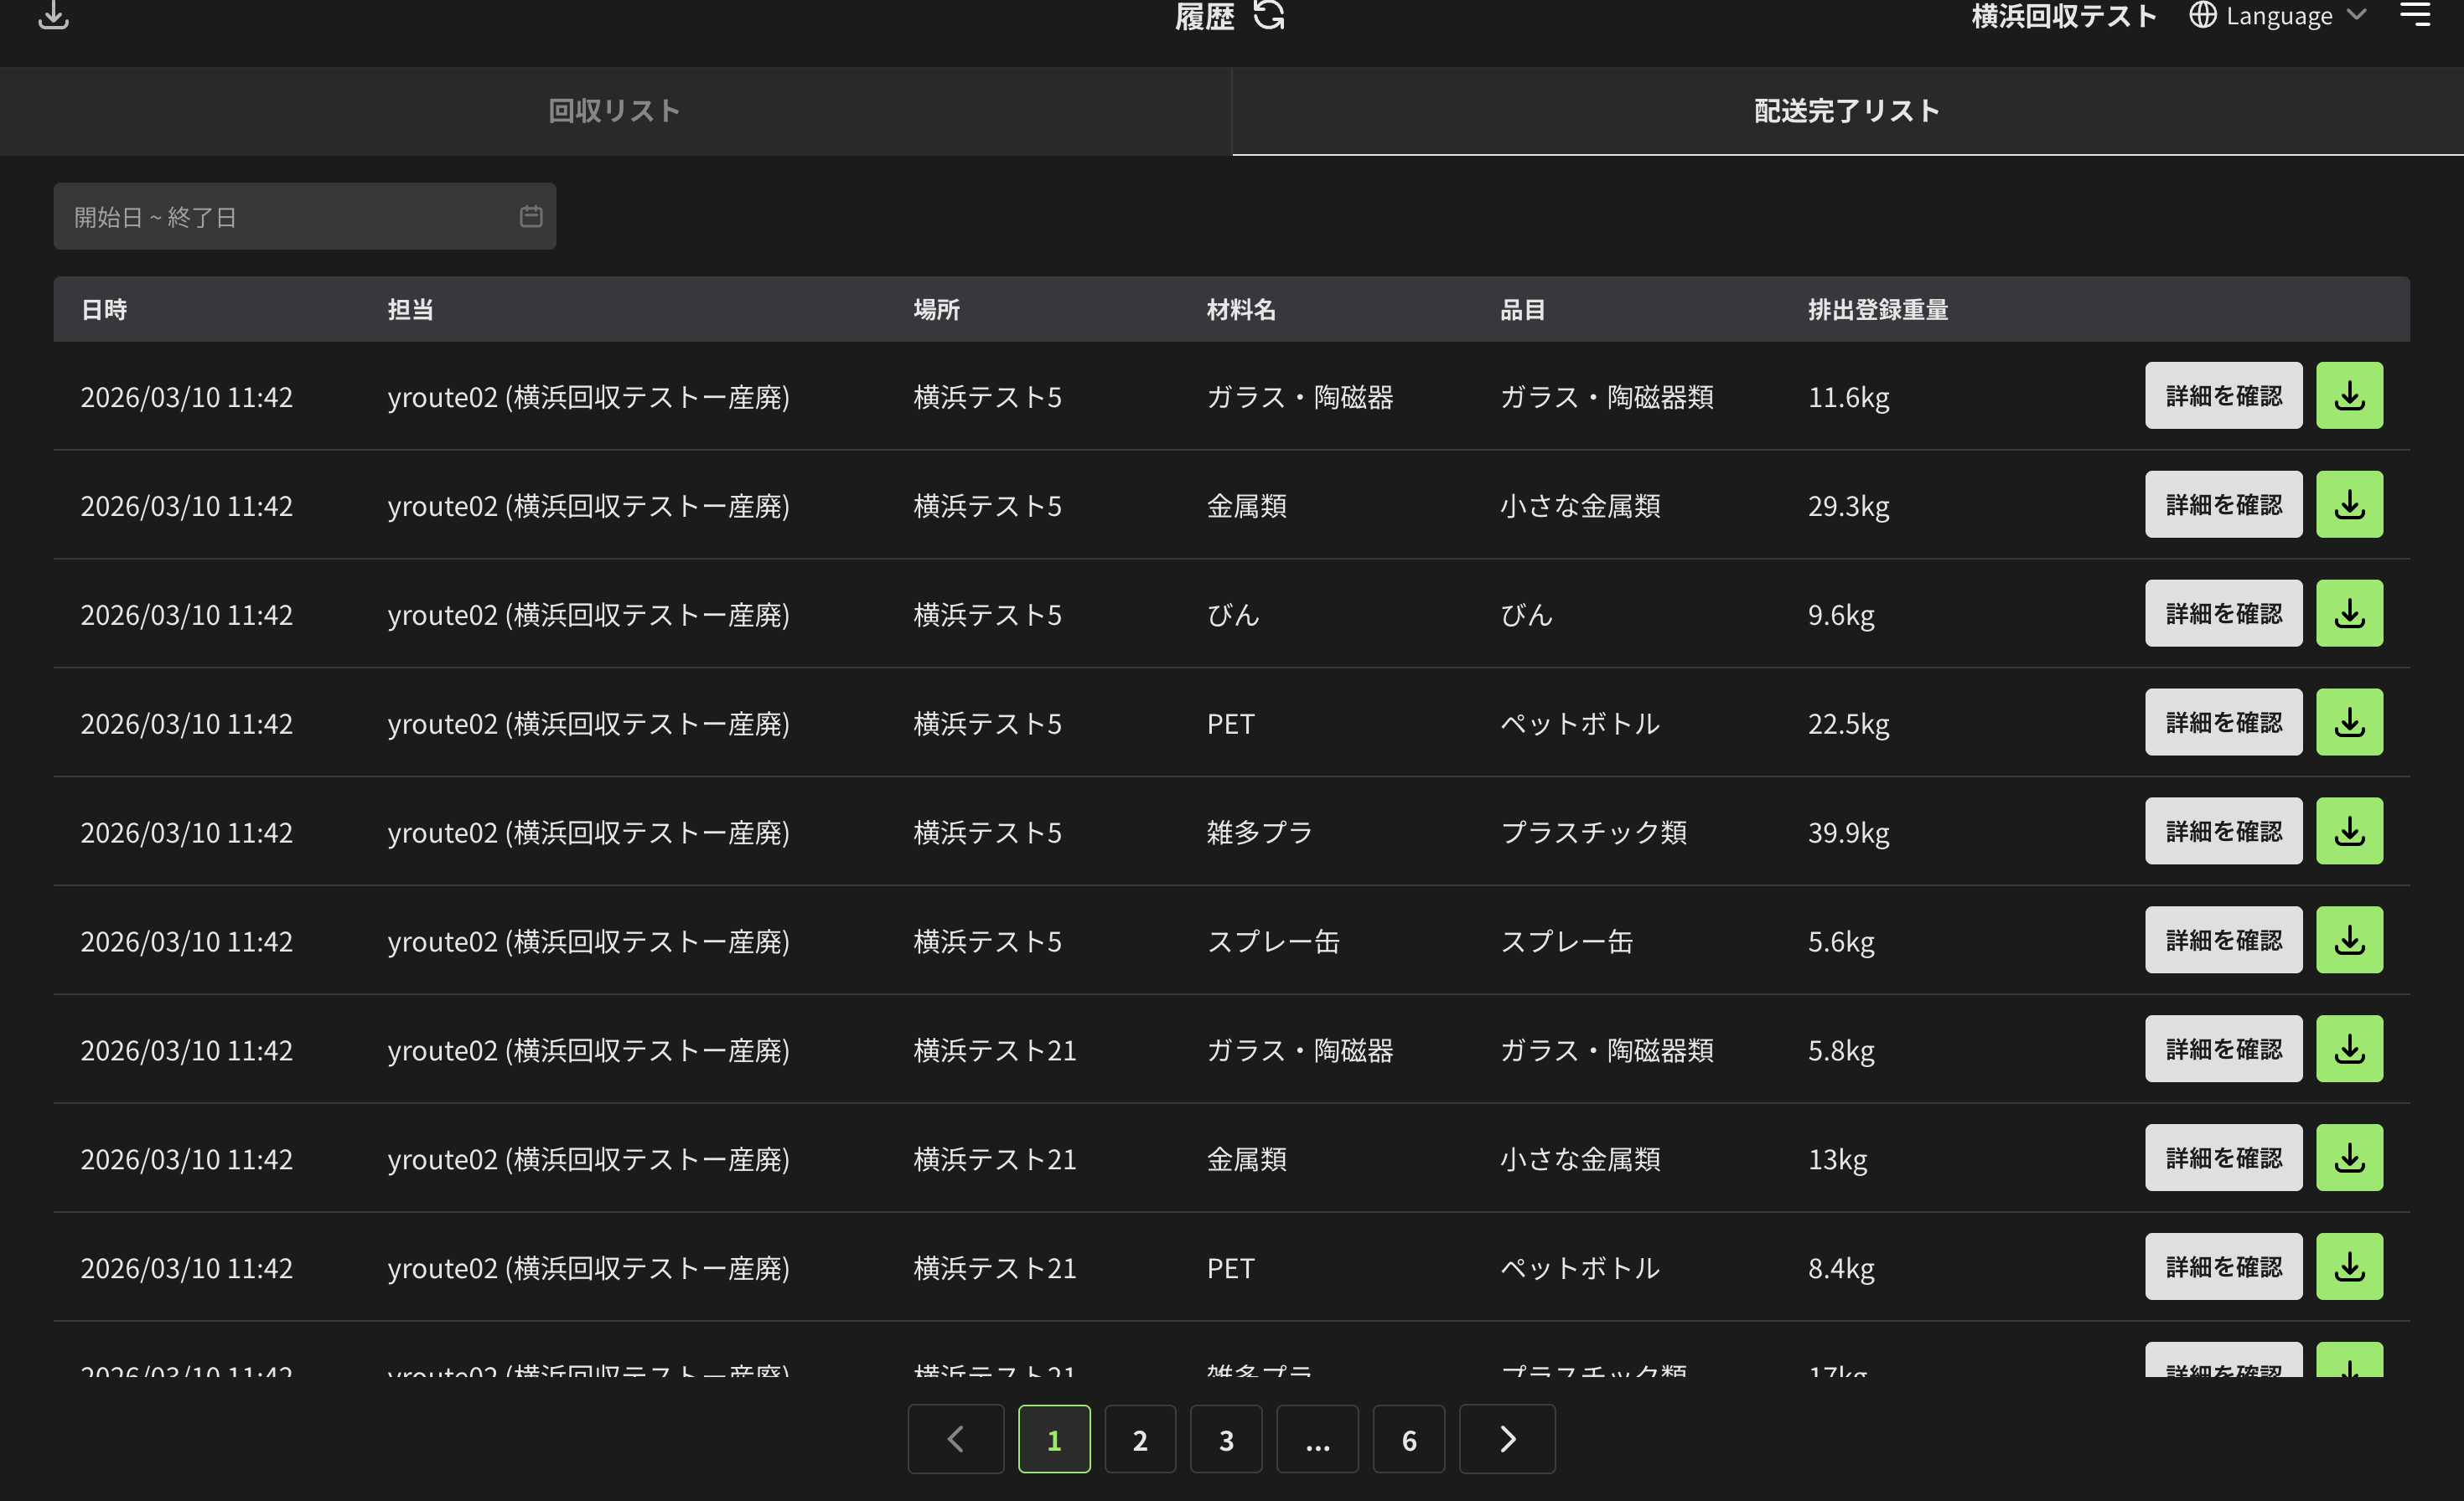Click 横浜テスト21 in the 13kg row
Image resolution: width=2464 pixels, height=1501 pixels.
tap(995, 1159)
